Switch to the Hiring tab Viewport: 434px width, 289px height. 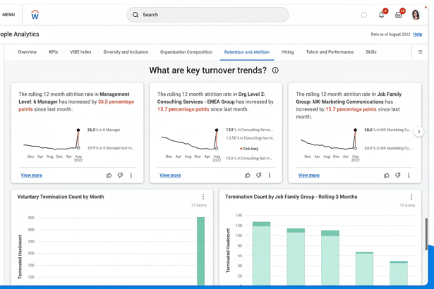click(x=288, y=52)
